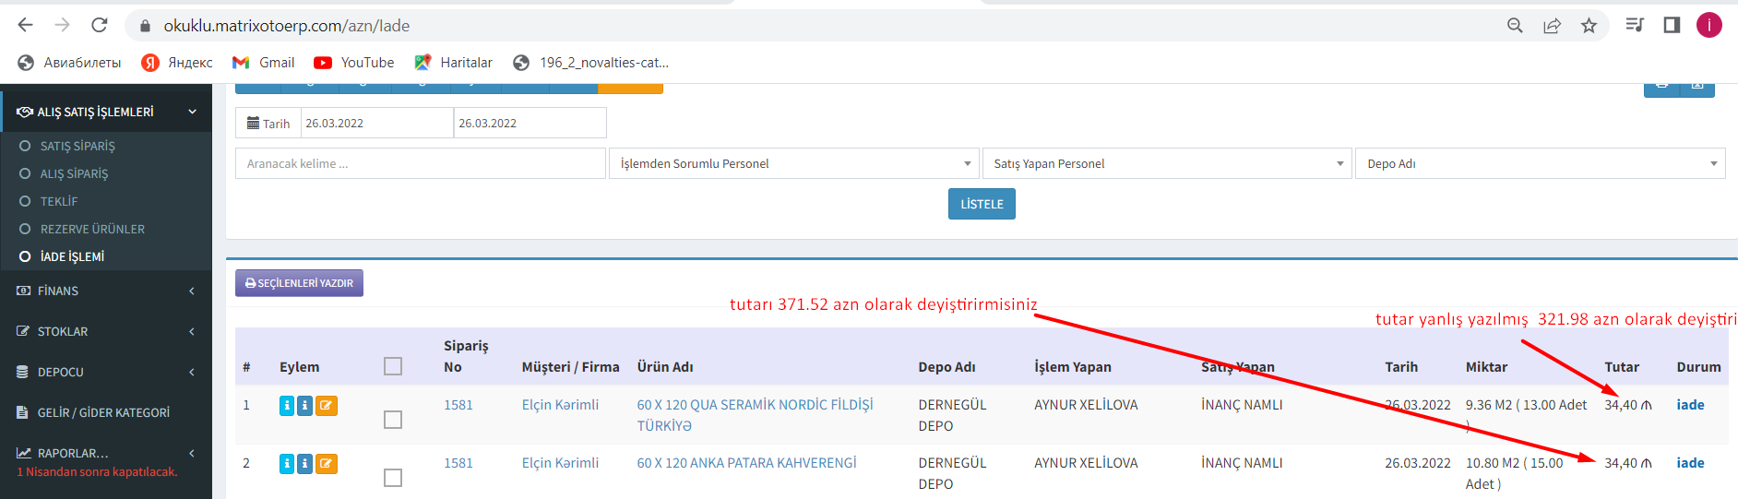Open the Depo Adı dropdown
Viewport: 1738px width, 499px height.
coord(1540,164)
